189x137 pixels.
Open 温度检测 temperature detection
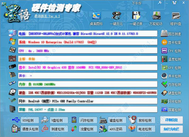tap(171, 59)
